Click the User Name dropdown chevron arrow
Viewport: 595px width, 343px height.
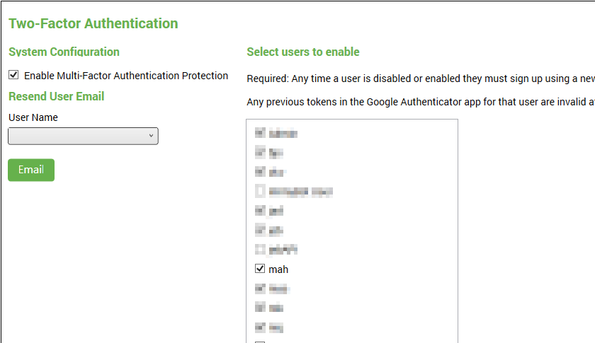(x=151, y=136)
